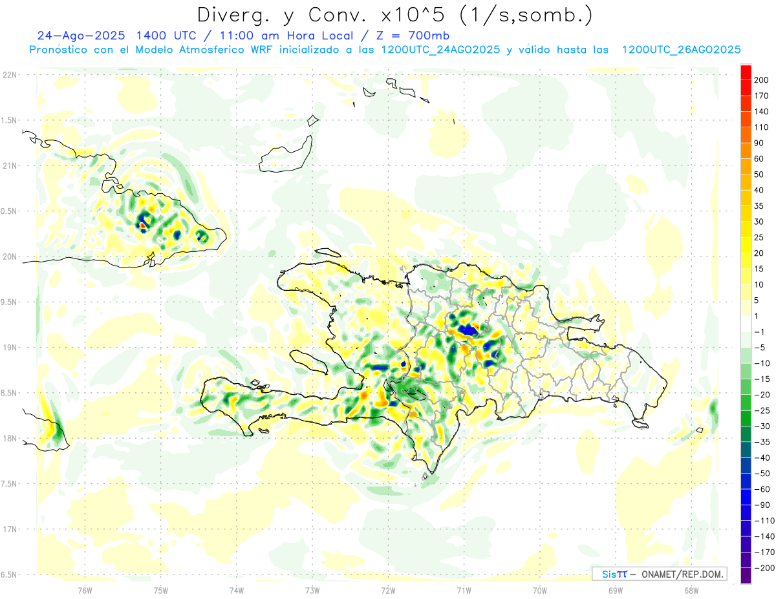Click the '21N' latitude label
776x599 pixels.
[9, 166]
